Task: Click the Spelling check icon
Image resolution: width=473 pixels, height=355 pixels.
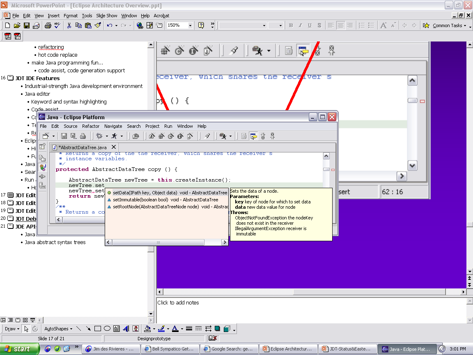Action: point(57,25)
